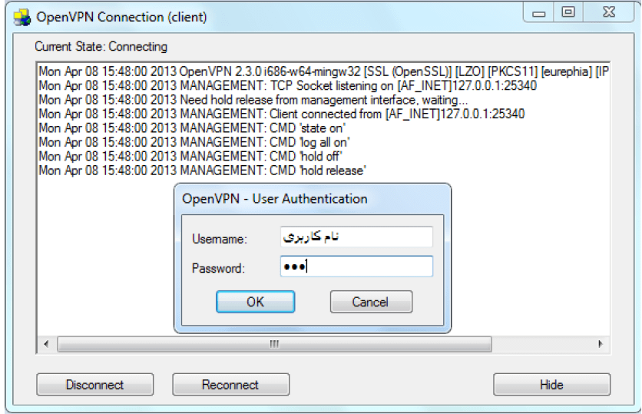This screenshot has height=414, width=642.
Task: Click the Reconnect button
Action: point(231,385)
